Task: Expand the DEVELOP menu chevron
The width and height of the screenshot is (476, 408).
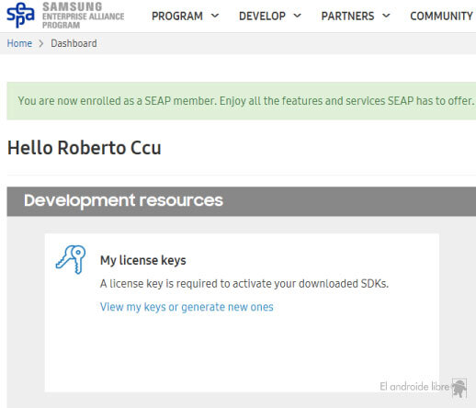Action: [x=298, y=16]
